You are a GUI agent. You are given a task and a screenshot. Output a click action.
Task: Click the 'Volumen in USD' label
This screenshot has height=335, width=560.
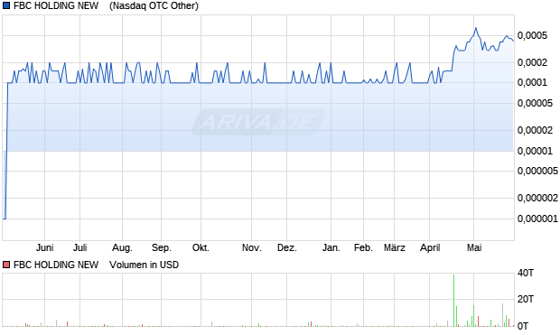coord(144,265)
